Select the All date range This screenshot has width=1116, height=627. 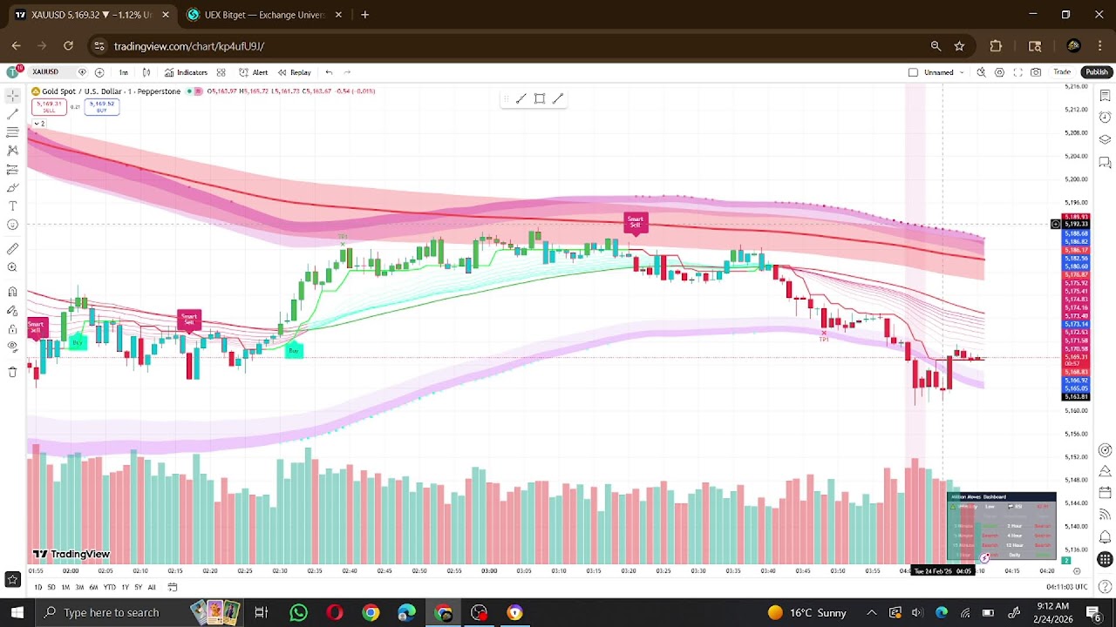coord(152,587)
